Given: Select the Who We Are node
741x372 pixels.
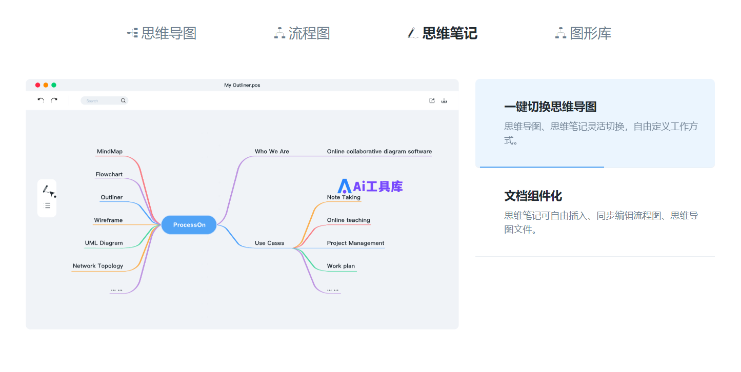Looking at the screenshot, I should (x=272, y=152).
